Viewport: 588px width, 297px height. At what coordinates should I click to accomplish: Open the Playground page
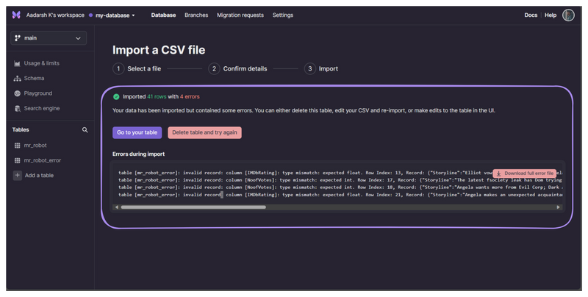pyautogui.click(x=38, y=93)
